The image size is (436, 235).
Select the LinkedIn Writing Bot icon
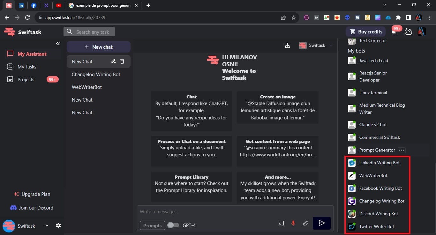[352, 163]
